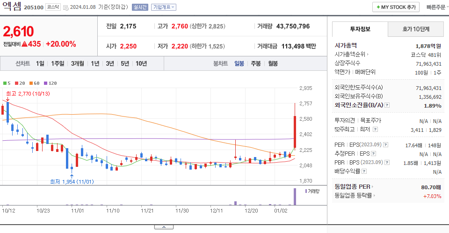449x233 pixels.
Task: Open help icon next to 추정PER EPS
Action: pos(373,154)
